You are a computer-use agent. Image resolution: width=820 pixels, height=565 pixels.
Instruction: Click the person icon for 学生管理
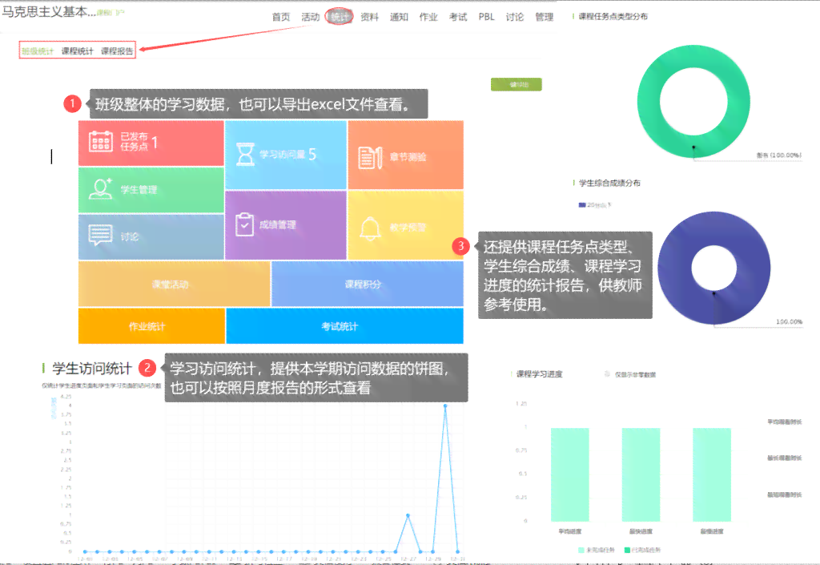tap(101, 189)
